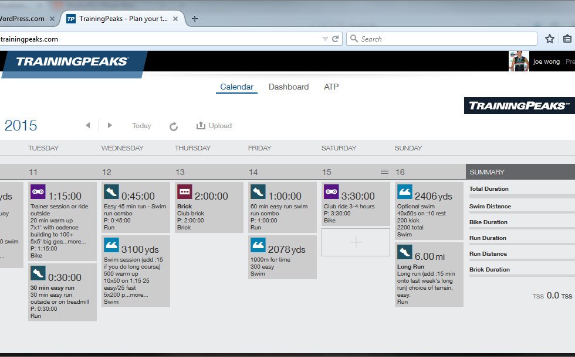Screen dimensions: 575x357
Task: Click the swim icon on Sunday's 2406 yds workout
Action: click(x=405, y=191)
